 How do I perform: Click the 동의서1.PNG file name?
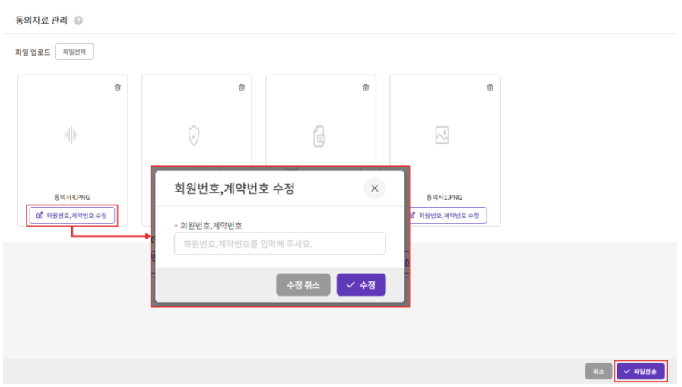[444, 198]
